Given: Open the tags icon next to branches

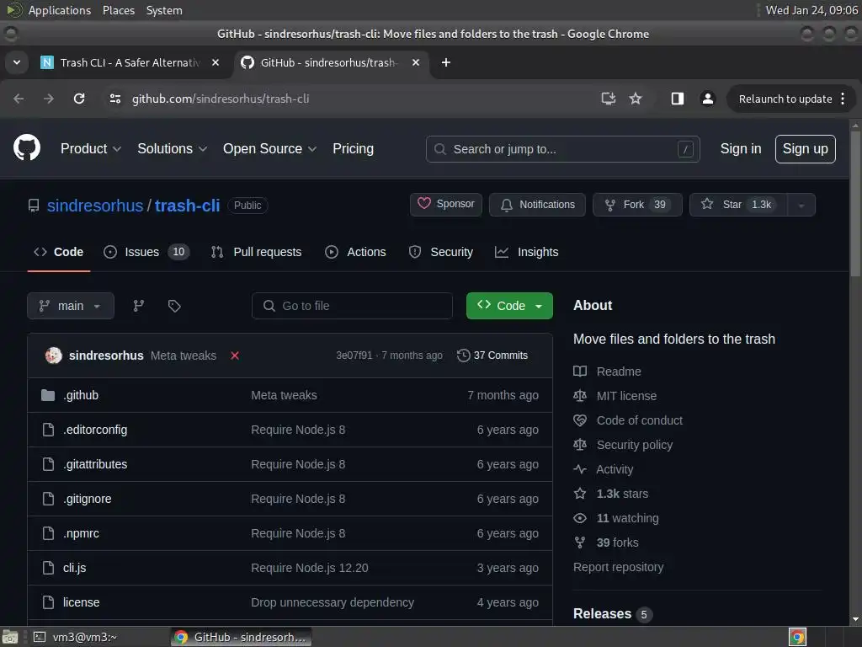Looking at the screenshot, I should 174,306.
